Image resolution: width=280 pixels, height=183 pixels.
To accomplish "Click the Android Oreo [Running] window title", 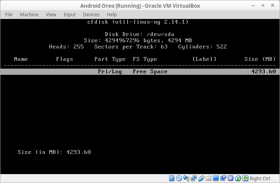I will tap(140, 6).
